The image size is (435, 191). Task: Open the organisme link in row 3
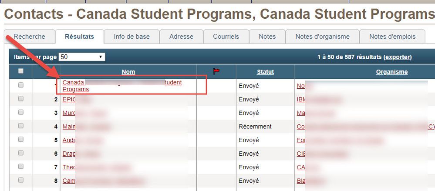pos(301,113)
